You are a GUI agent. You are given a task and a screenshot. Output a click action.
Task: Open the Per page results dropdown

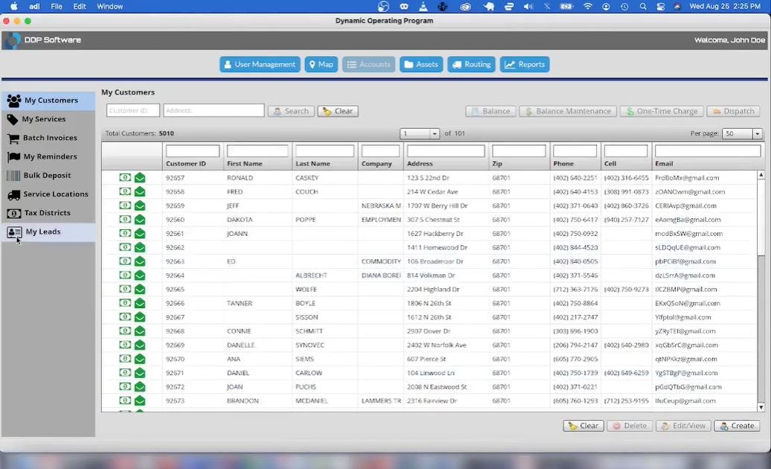tap(758, 133)
